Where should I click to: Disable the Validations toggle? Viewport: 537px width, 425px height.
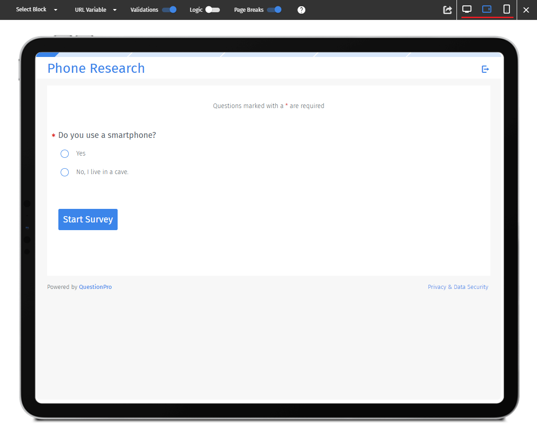pos(170,9)
